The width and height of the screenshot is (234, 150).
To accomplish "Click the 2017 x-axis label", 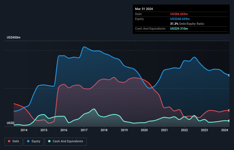I will tap(84, 130).
